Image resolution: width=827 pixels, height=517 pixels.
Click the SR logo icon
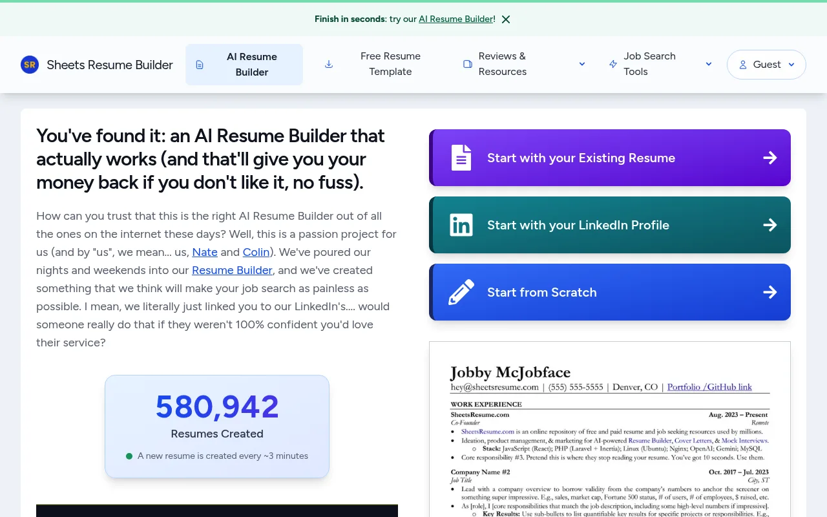[30, 65]
